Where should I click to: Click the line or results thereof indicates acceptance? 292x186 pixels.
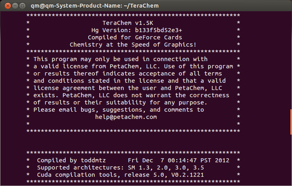[128, 74]
